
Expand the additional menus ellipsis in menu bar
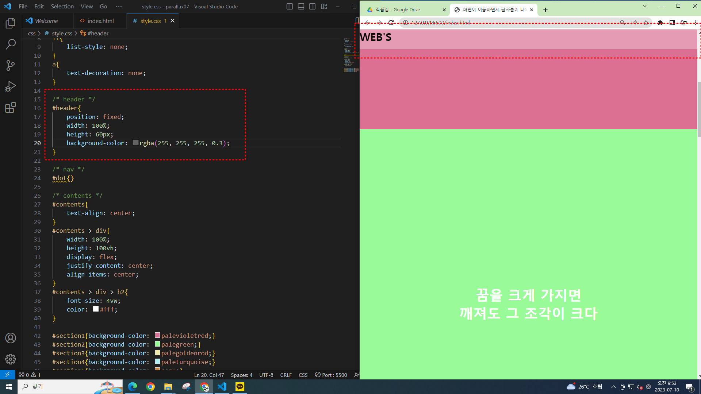(119, 7)
